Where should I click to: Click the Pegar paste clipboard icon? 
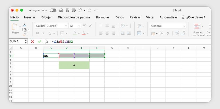[x=15, y=27]
